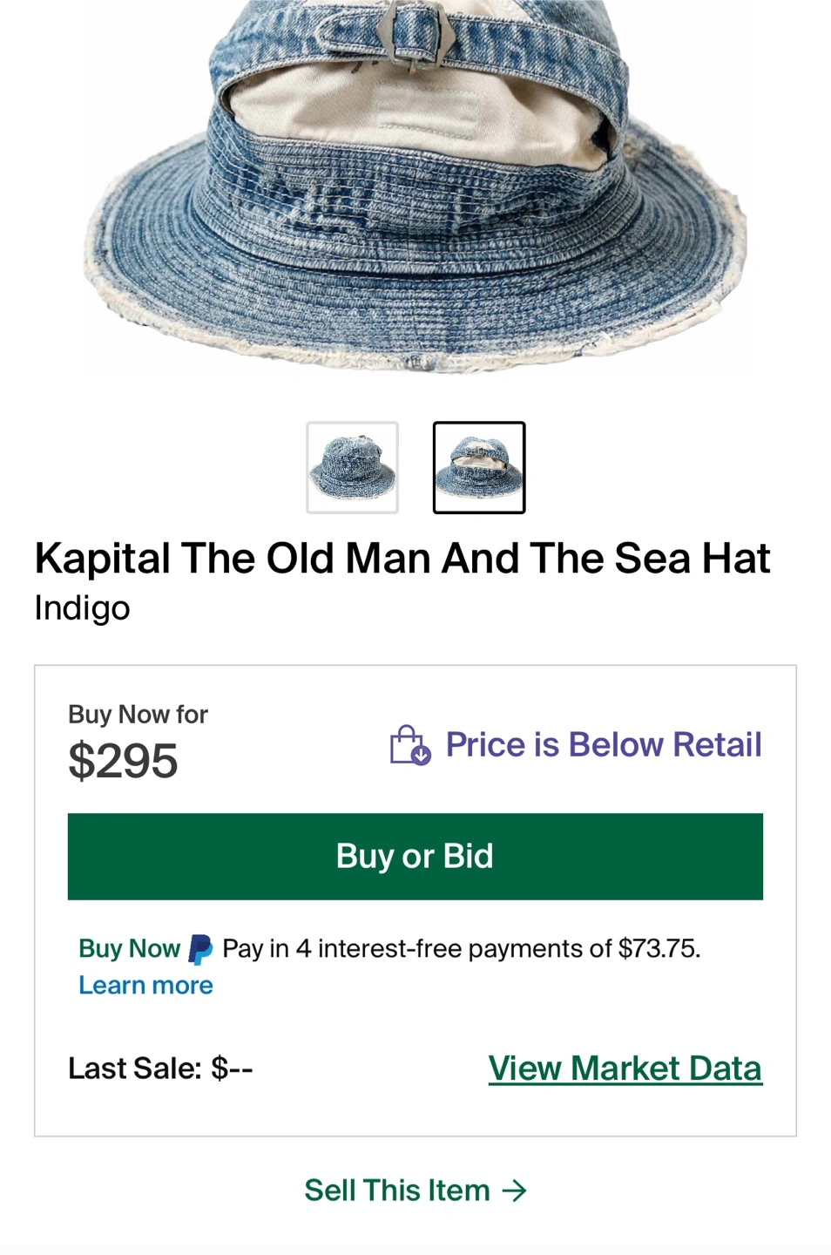This screenshot has height=1255, width=831.
Task: Click the Last Sale text
Action: click(x=160, y=1068)
